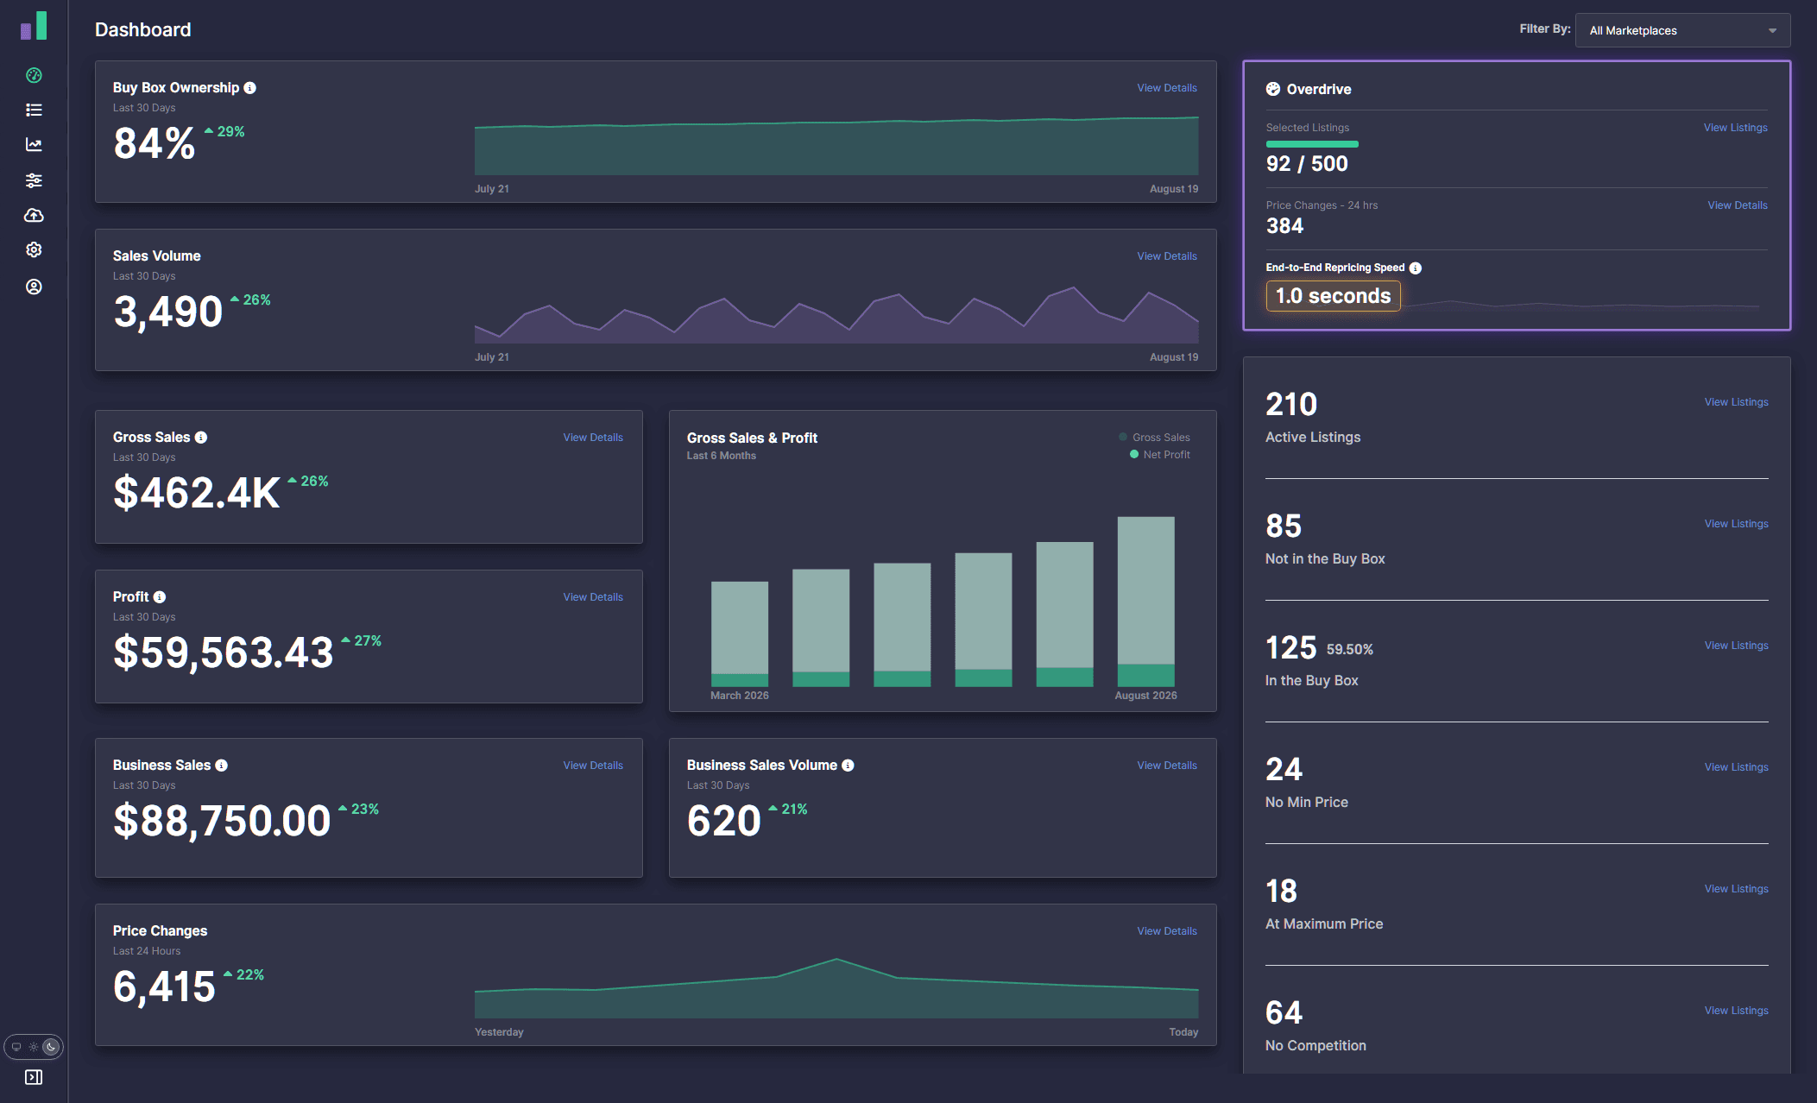Toggle the Gross Sales legend item
Viewport: 1817px width, 1103px height.
pyautogui.click(x=1155, y=438)
